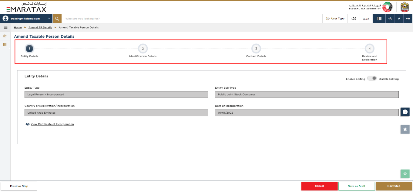Click the Country of Registration/Incorporation field
This screenshot has height=192, width=413.
pyautogui.click(x=116, y=113)
